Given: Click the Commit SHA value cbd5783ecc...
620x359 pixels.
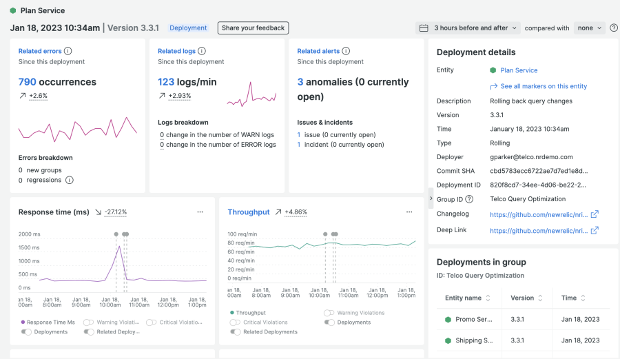Looking at the screenshot, I should (x=539, y=171).
